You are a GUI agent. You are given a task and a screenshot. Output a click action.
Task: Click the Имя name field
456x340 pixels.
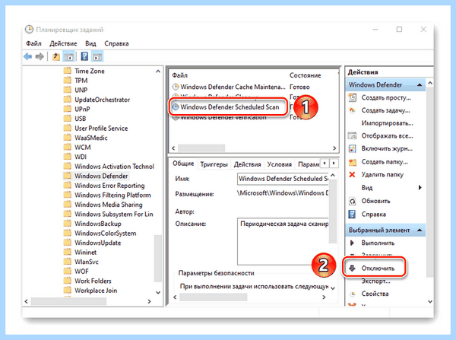pos(283,179)
